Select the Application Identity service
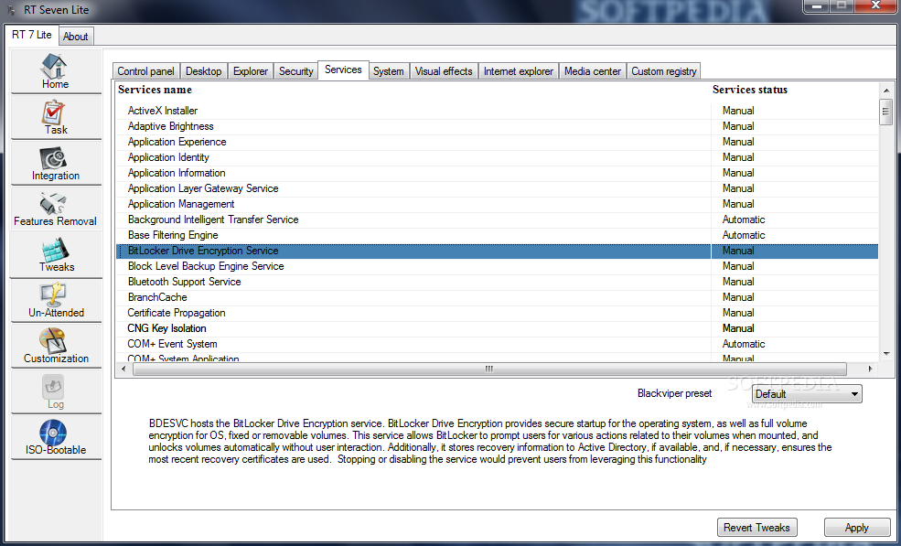 (497, 157)
